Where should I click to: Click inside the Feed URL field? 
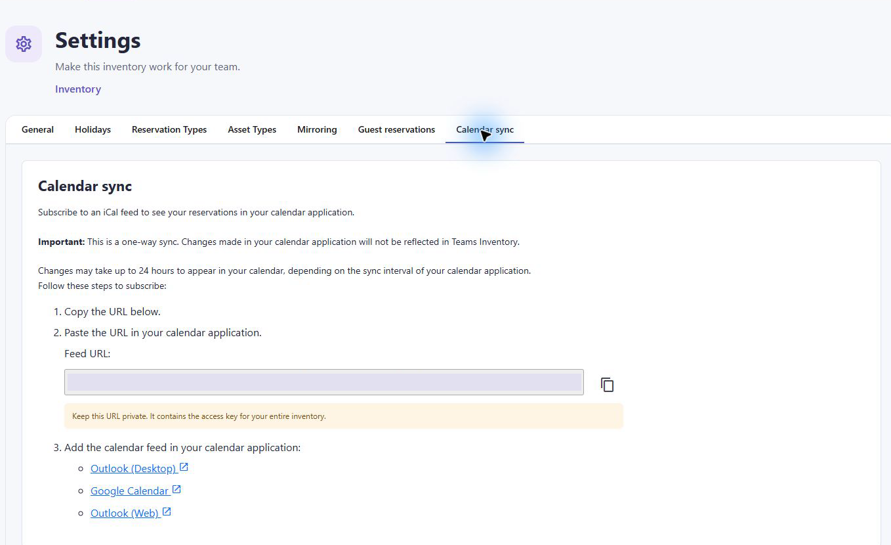click(324, 382)
